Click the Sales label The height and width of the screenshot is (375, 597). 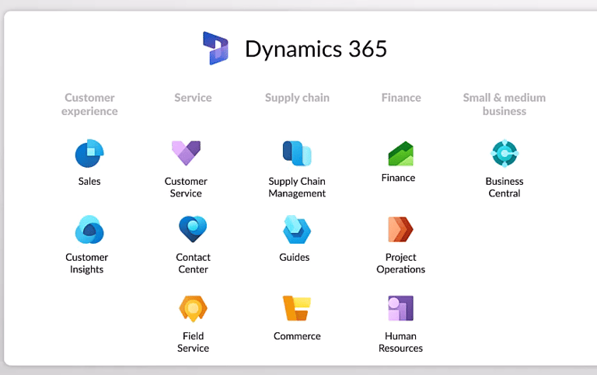[89, 181]
